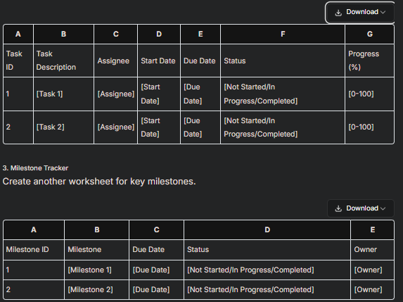The height and width of the screenshot is (302, 403).
Task: Click the '[Start Date]' cell in the Task 1 row
Action: pos(159,94)
